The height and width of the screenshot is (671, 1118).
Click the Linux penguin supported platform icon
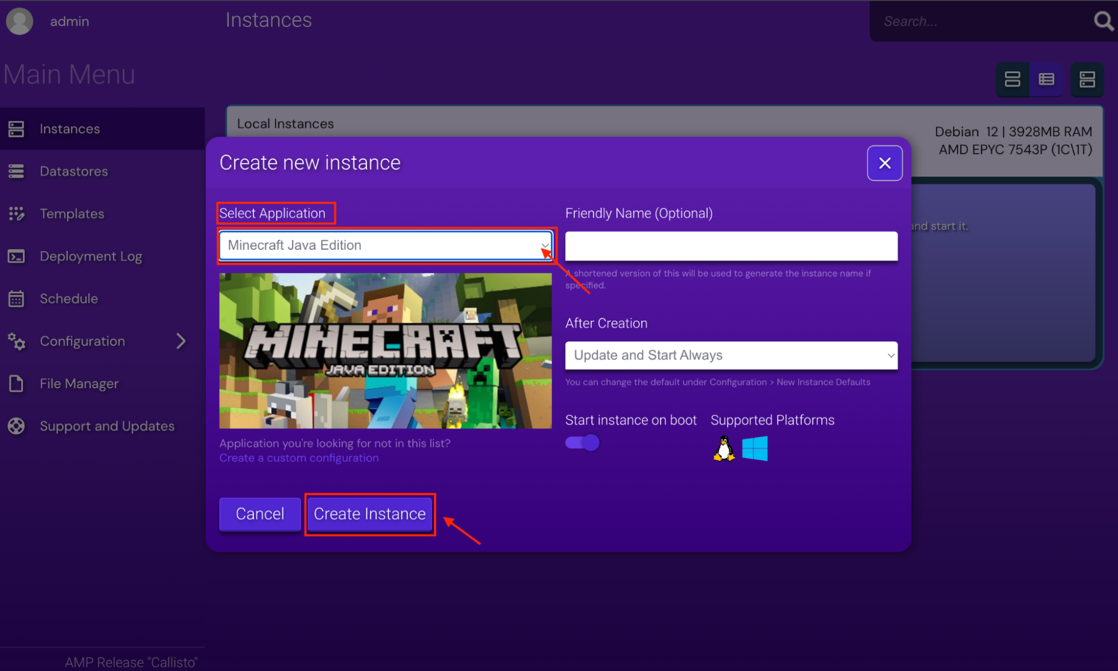coord(723,448)
